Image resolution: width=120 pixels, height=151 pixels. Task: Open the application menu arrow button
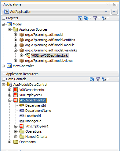115,12
